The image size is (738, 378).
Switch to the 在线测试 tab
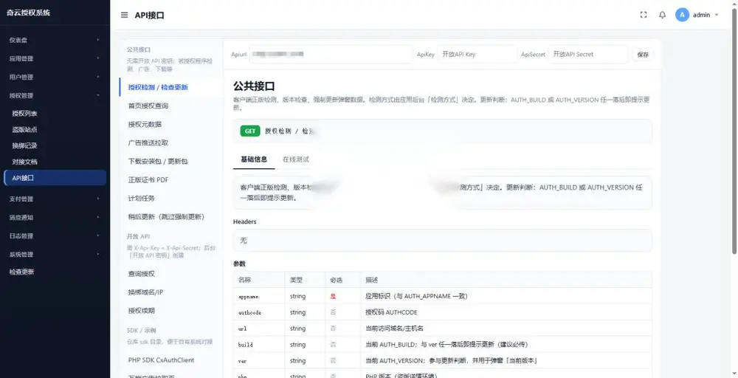296,159
